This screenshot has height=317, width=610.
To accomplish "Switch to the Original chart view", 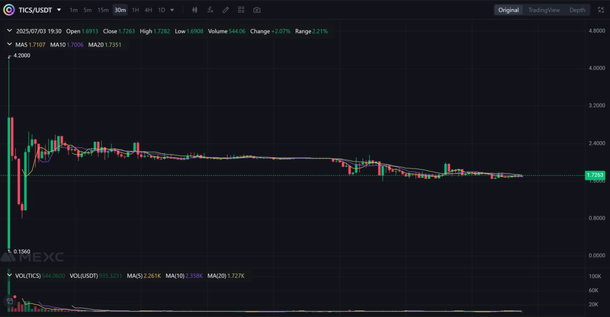I will point(509,10).
